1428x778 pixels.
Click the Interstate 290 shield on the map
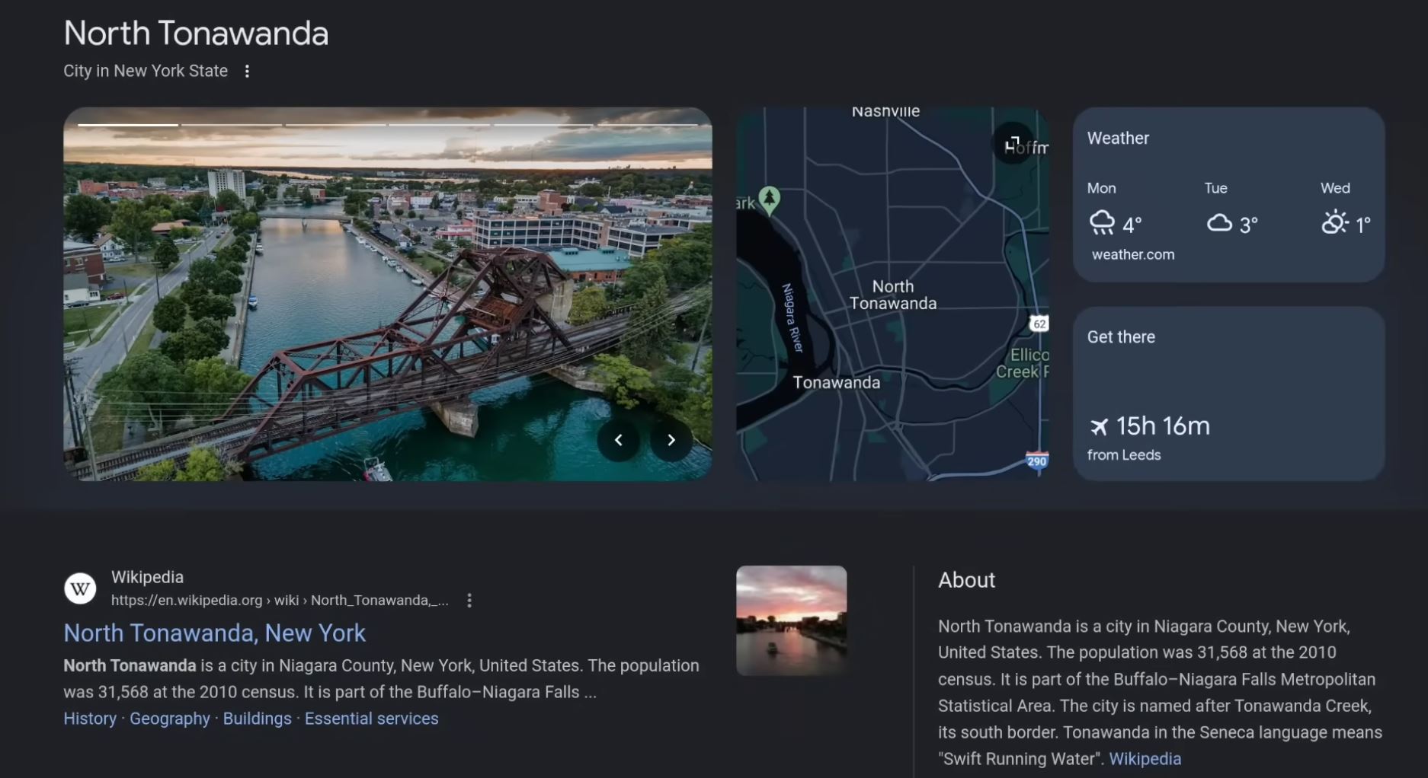point(1037,461)
